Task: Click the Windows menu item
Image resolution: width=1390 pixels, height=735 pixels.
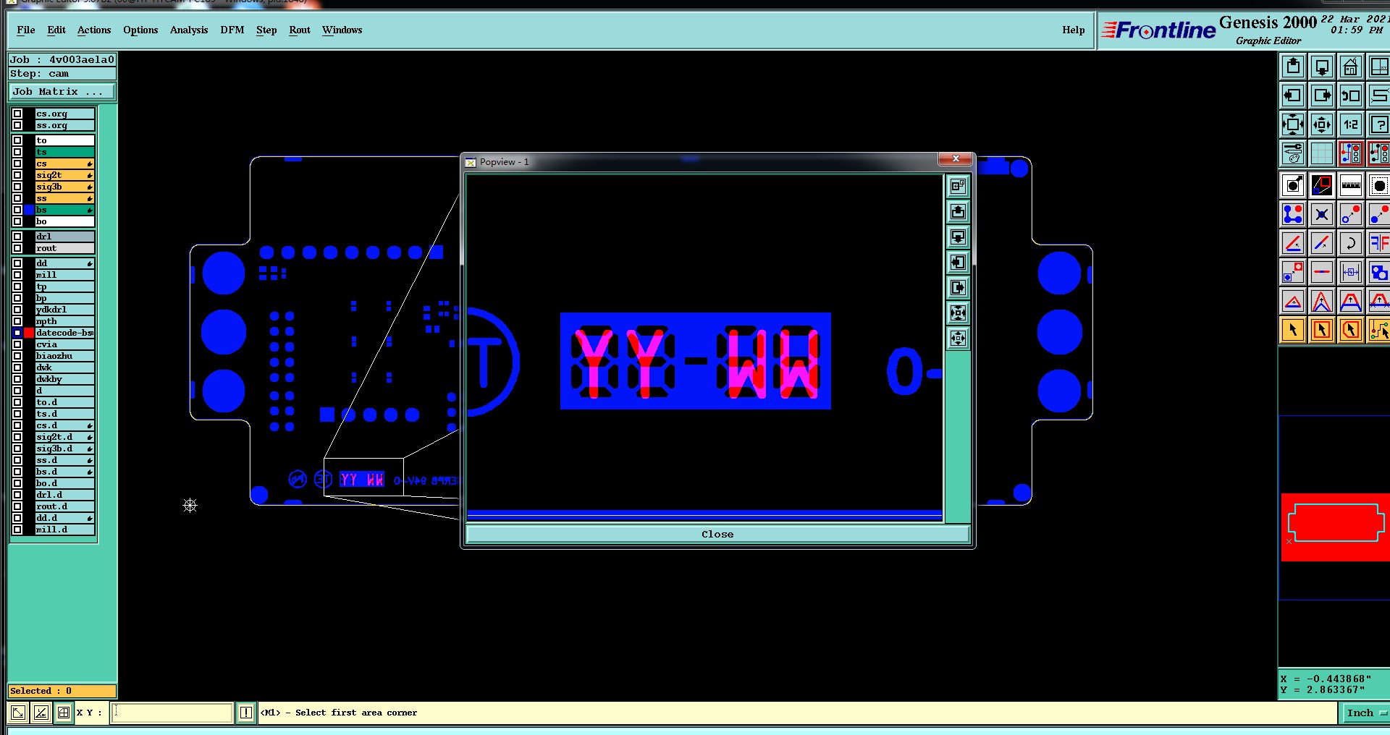Action: coord(342,30)
